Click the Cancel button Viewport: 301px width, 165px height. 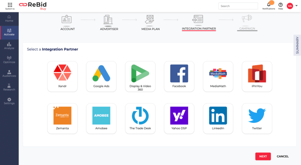[x=283, y=156]
